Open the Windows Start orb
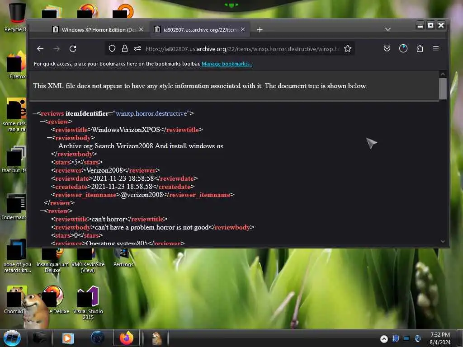 coord(12,338)
